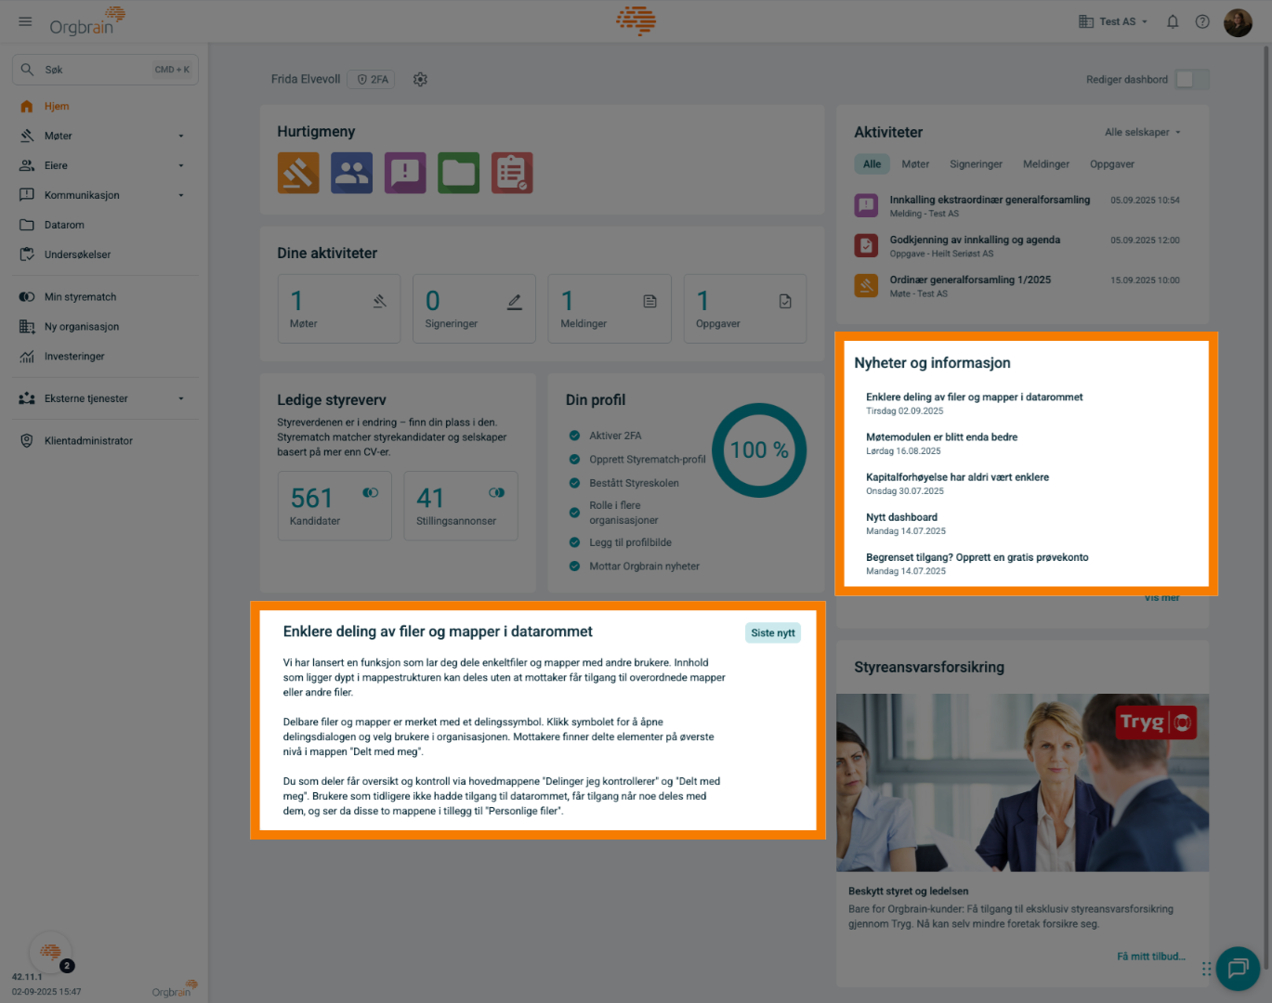The image size is (1272, 1003).
Task: Open help via the question mark icon
Action: coord(1202,21)
